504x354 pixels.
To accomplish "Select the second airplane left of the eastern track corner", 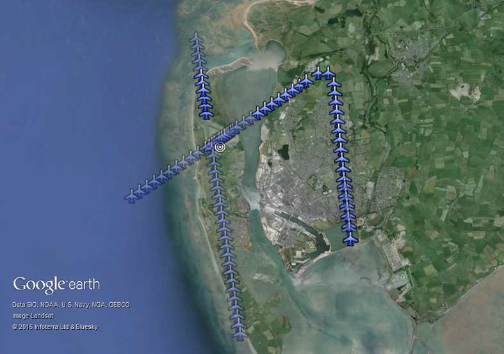I will coord(307,81).
